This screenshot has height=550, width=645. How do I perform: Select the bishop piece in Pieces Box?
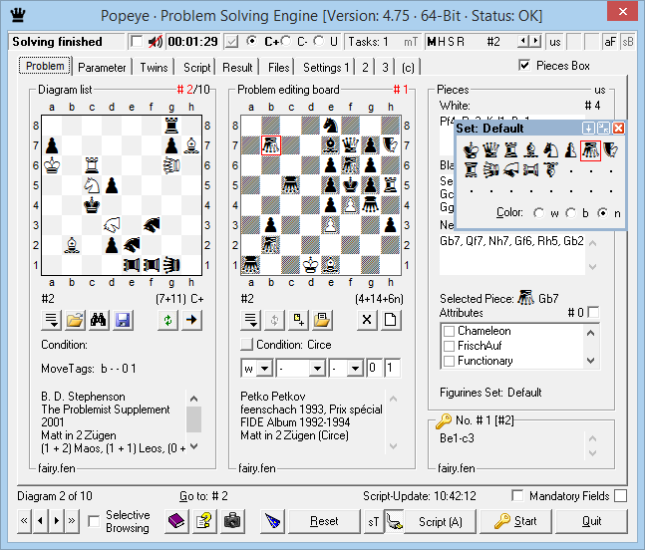click(x=530, y=150)
